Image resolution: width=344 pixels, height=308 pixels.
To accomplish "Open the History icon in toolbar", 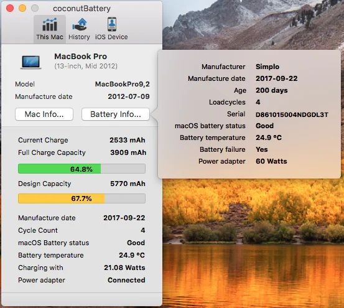I will (80, 24).
